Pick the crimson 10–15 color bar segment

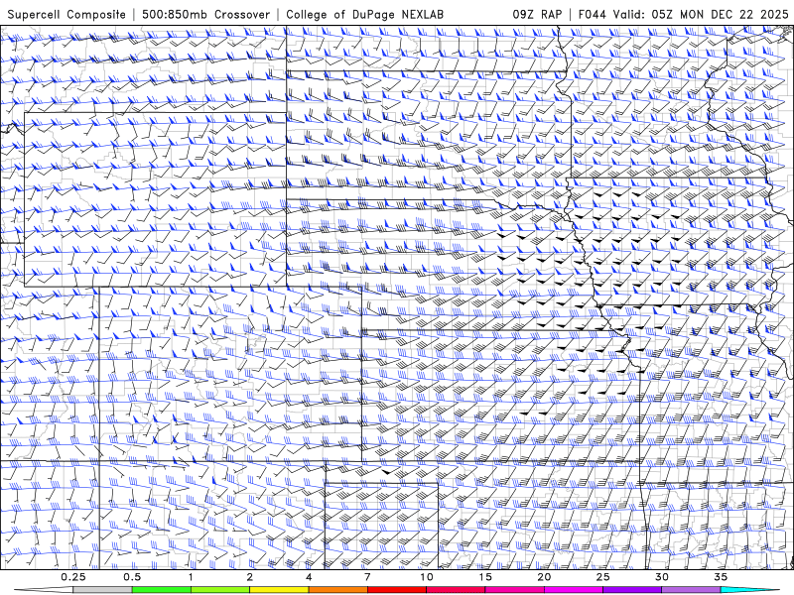(456, 590)
